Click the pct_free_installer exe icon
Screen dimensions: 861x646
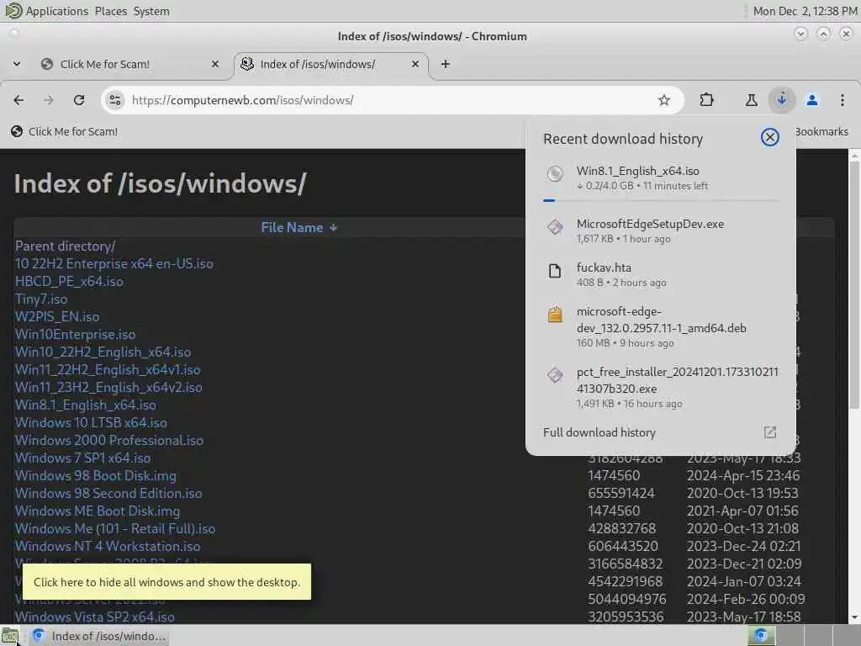coord(555,375)
